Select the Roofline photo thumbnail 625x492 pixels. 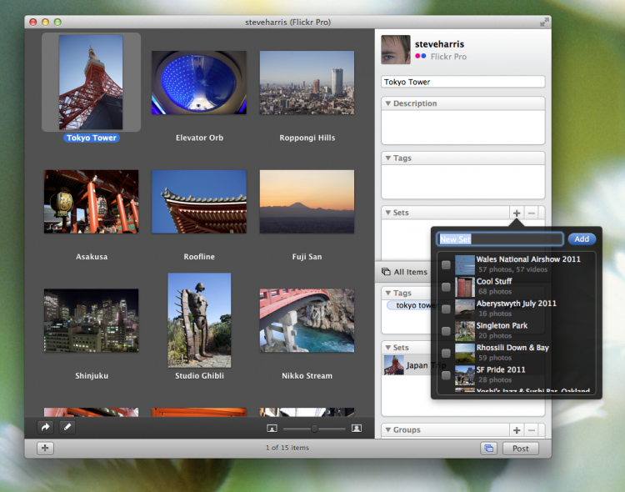(199, 202)
